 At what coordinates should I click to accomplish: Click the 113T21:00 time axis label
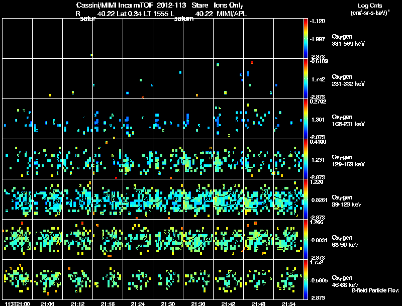18,304
